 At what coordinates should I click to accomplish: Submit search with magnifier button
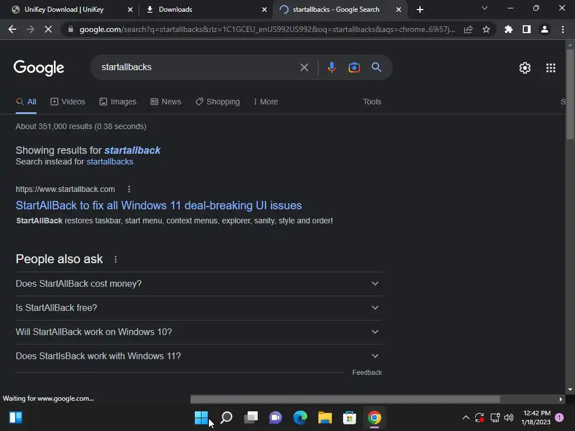click(376, 67)
